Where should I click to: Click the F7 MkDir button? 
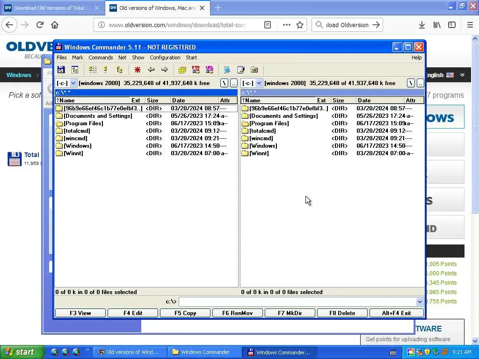pos(290,313)
